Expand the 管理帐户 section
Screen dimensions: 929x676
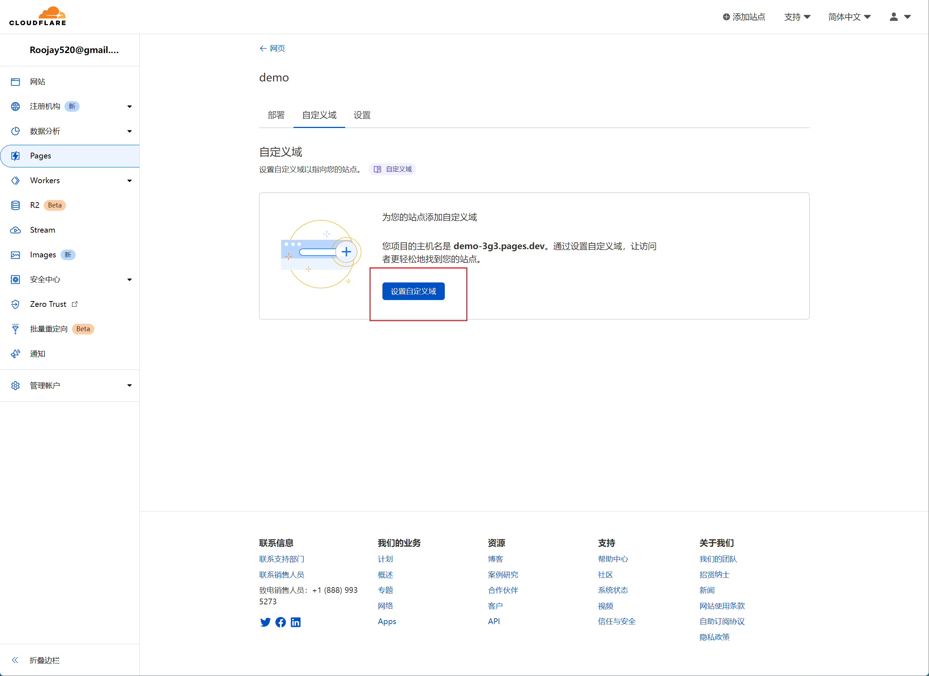pos(129,386)
